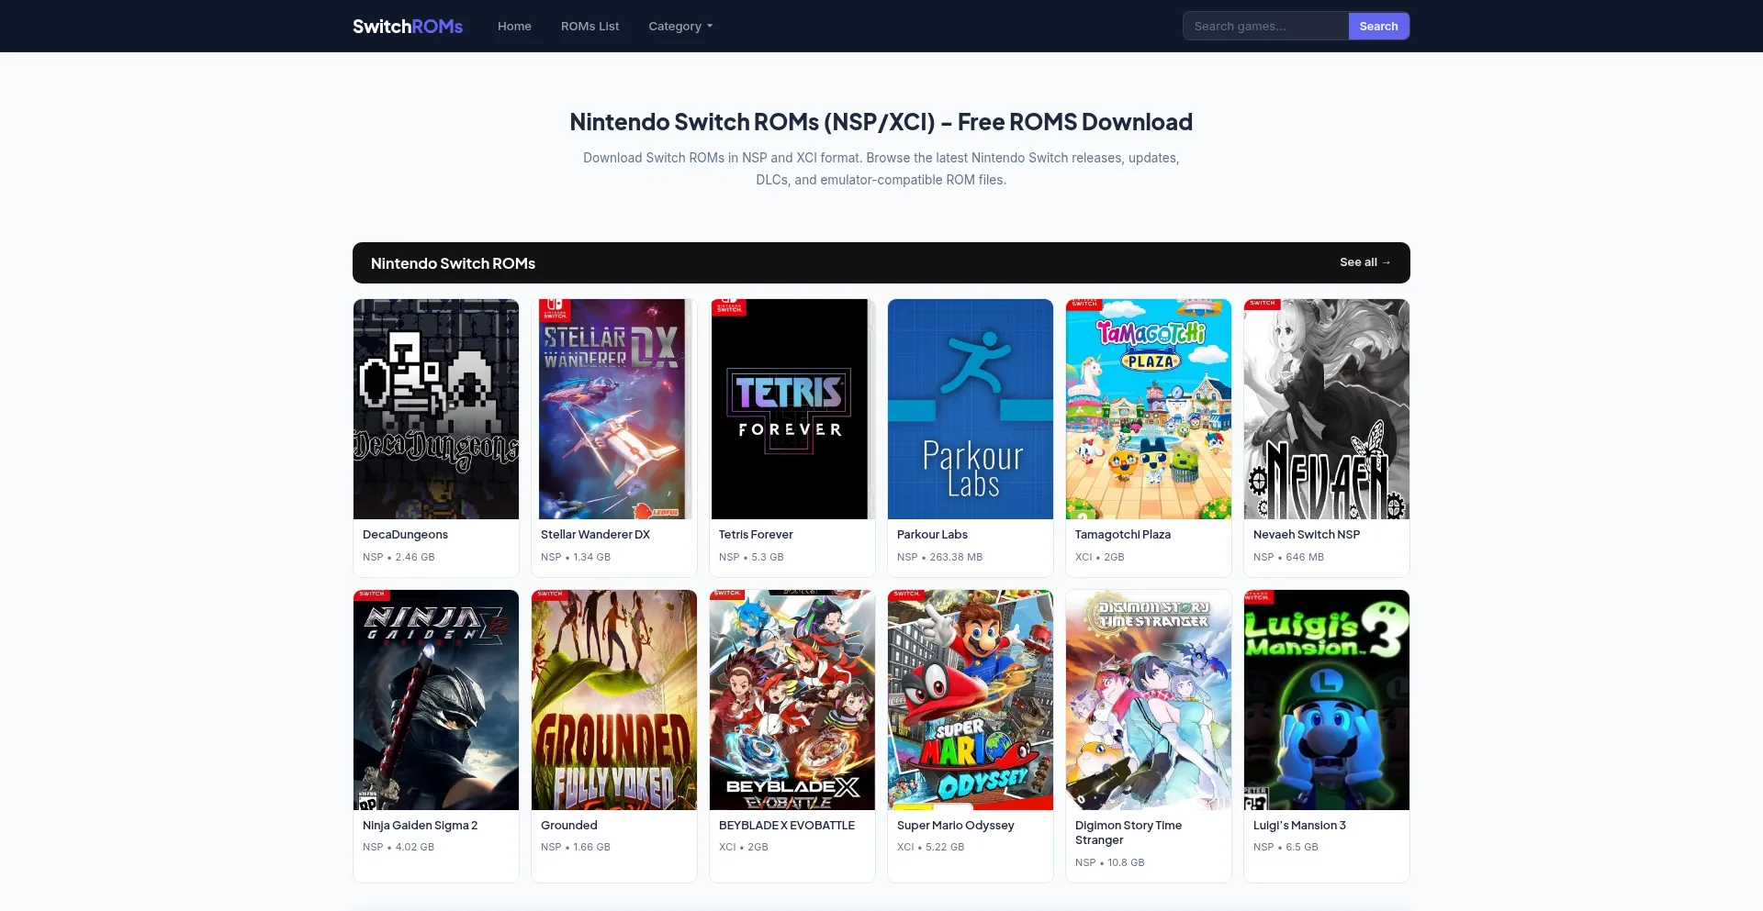Screen dimensions: 1763x911
Task: Click the Search games input field
Action: pos(1265,26)
